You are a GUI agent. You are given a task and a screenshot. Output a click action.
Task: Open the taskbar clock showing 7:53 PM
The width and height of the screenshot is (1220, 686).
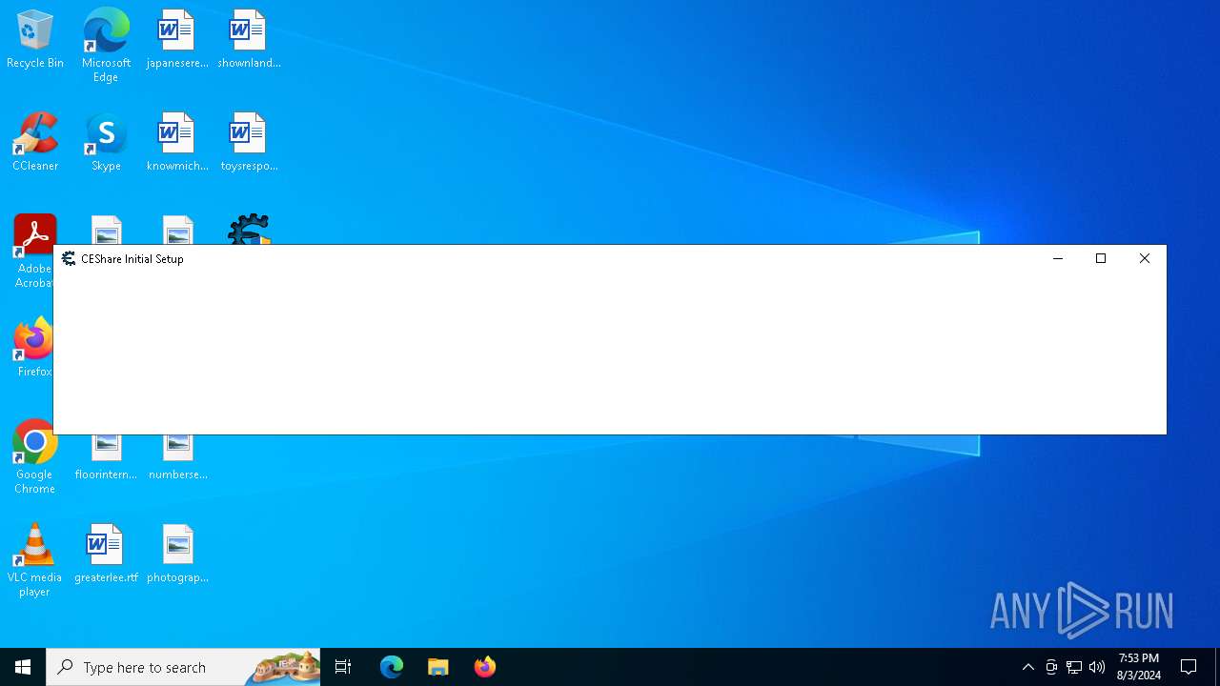(1139, 667)
